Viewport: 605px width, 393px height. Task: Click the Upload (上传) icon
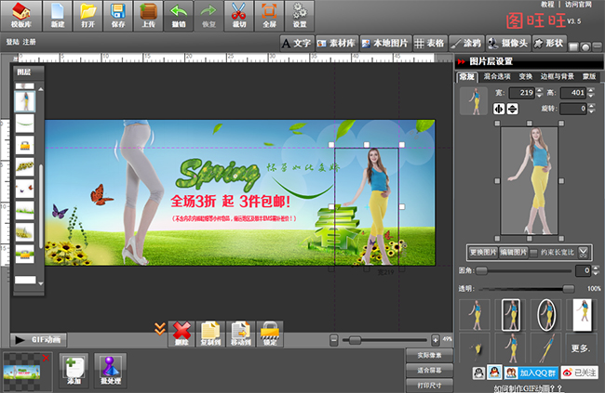(148, 16)
